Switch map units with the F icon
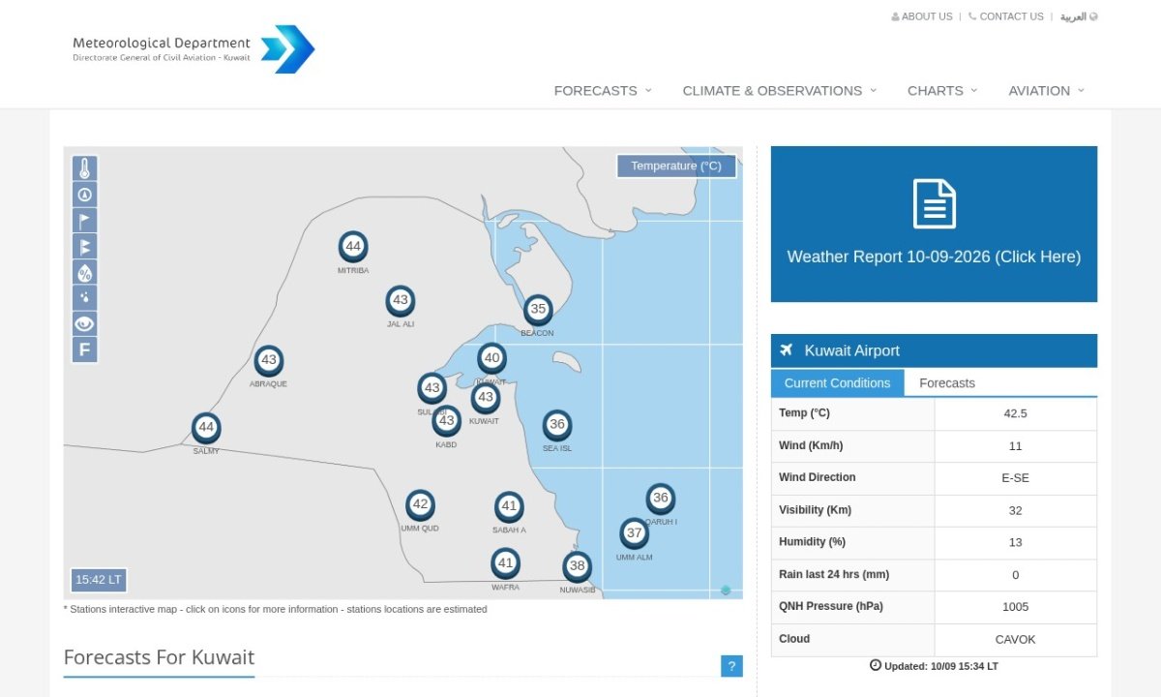 coord(84,349)
